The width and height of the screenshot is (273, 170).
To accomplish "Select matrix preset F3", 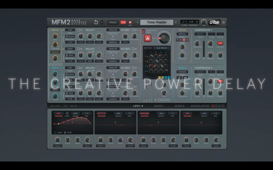I will pyautogui.click(x=166, y=78).
